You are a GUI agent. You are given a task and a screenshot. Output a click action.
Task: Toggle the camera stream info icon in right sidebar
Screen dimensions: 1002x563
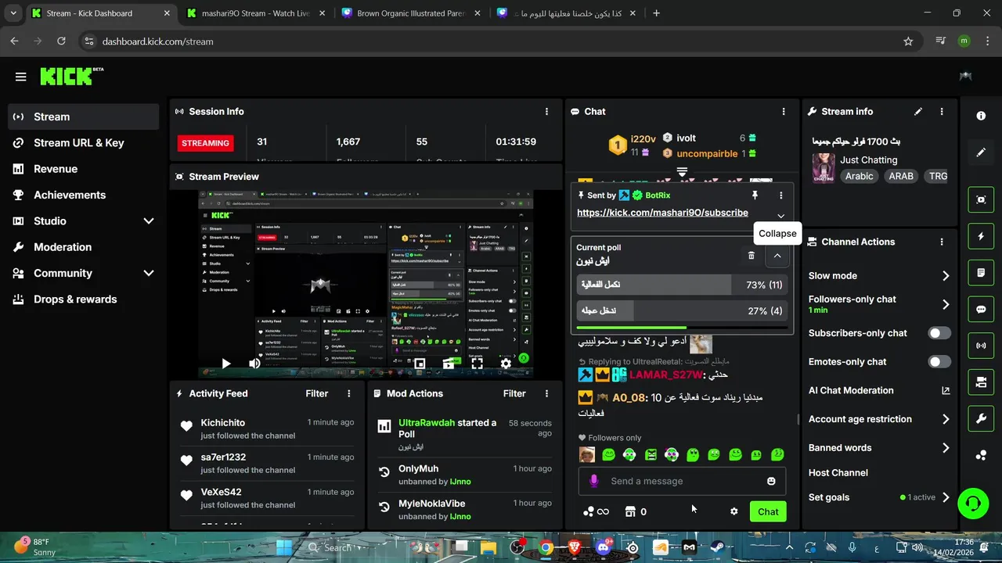click(981, 382)
